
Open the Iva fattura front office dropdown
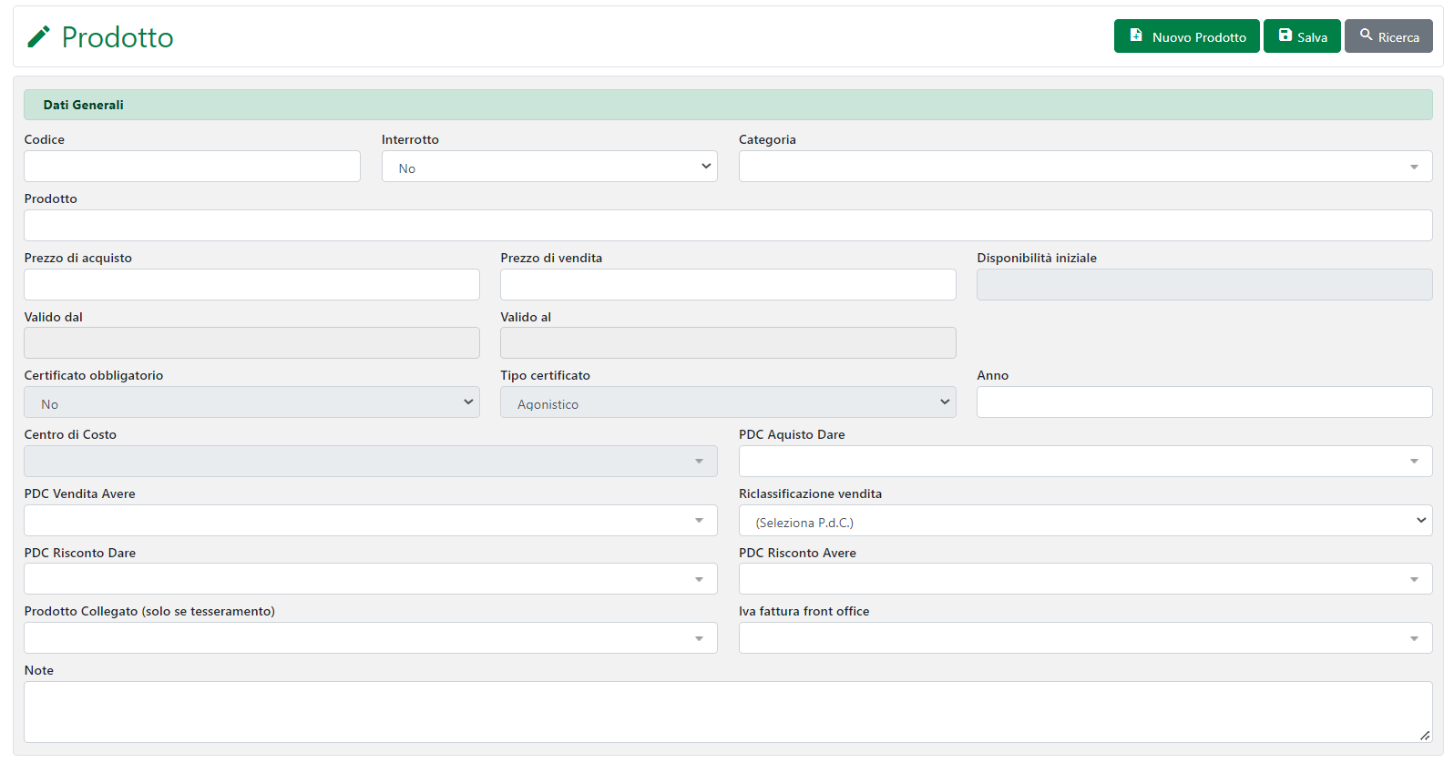tap(1085, 638)
